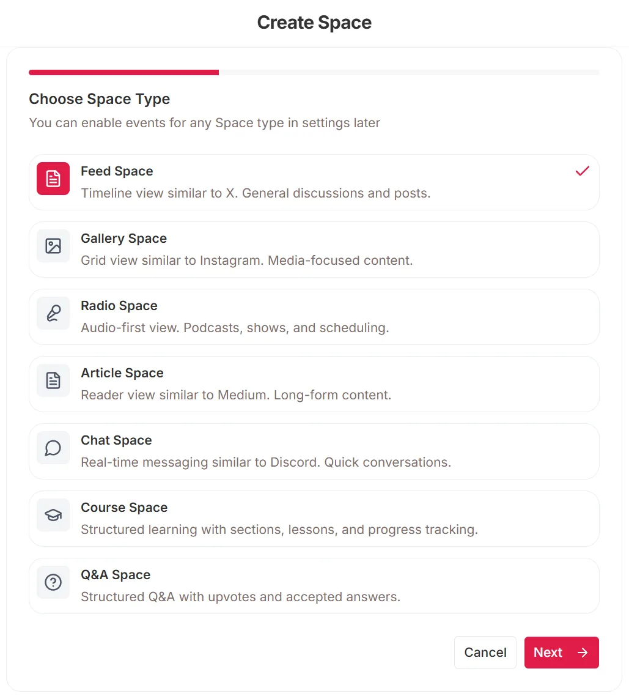This screenshot has height=696, width=629.
Task: Select the Gallery Space option title
Action: coord(123,239)
